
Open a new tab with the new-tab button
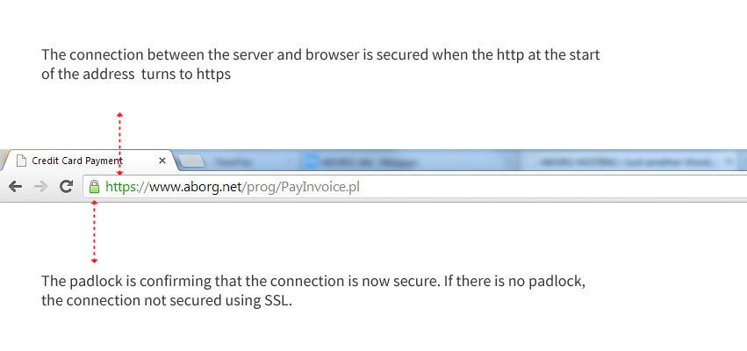coord(190,162)
